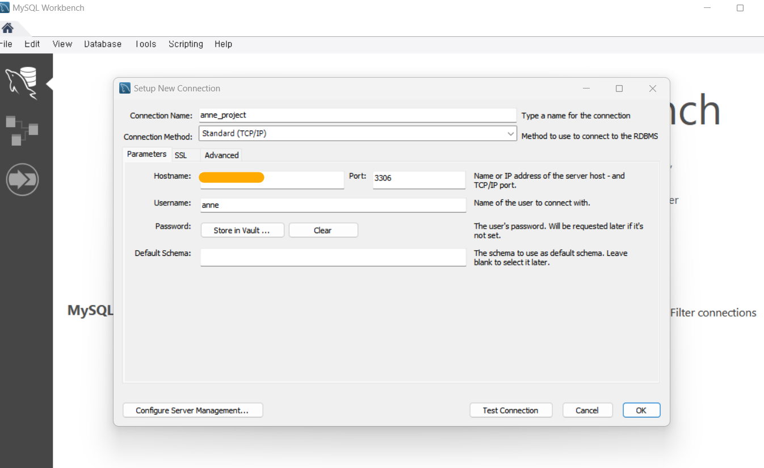
Task: Cancel the new connection dialog
Action: coord(587,410)
